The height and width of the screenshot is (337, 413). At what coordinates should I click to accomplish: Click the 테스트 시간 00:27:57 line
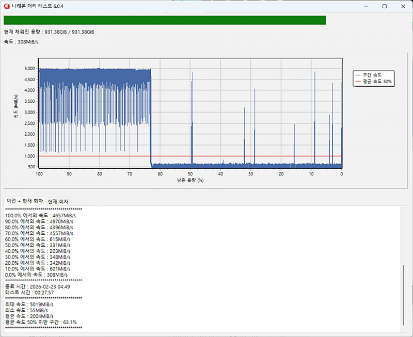click(29, 293)
